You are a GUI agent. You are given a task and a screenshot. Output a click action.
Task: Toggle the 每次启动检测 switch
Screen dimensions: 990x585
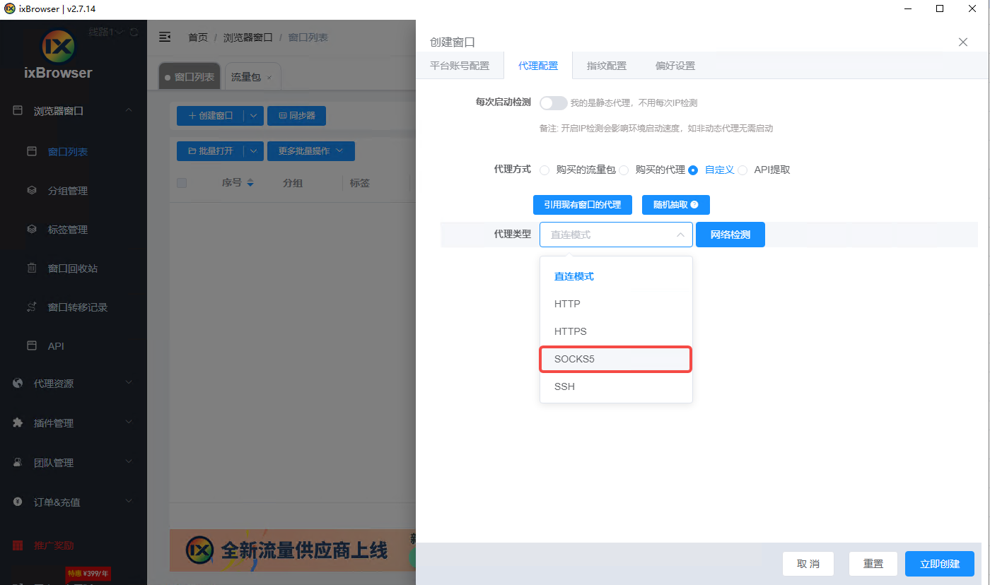[x=553, y=103]
